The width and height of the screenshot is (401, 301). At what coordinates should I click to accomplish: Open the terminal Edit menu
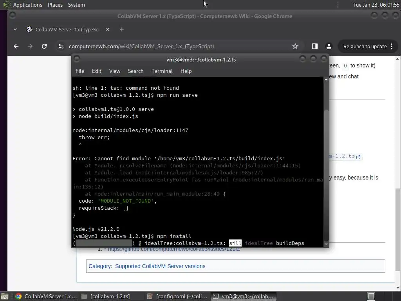pyautogui.click(x=96, y=71)
